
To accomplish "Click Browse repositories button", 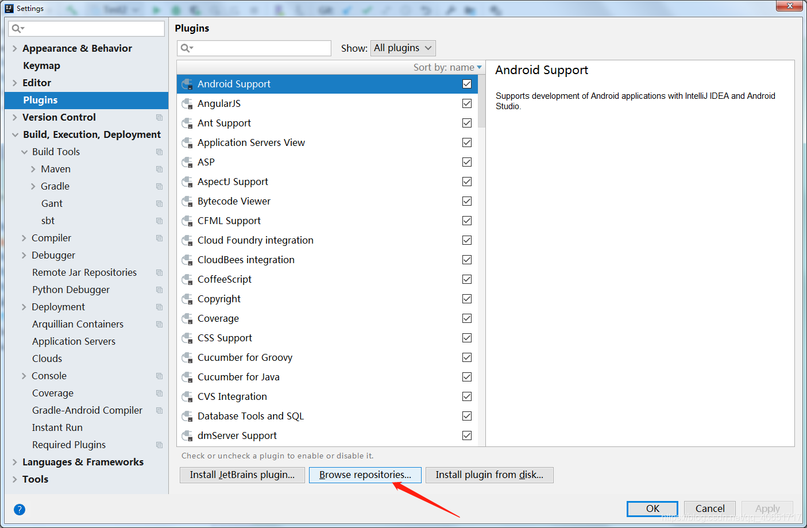I will [365, 475].
